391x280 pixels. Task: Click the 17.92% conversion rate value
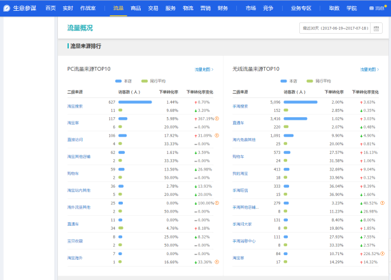[171, 136]
